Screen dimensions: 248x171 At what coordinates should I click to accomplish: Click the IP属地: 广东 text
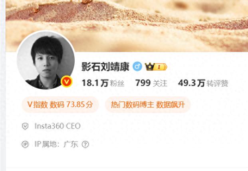(56, 144)
